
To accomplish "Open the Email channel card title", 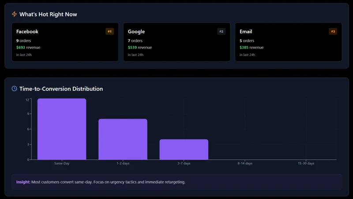I will (x=246, y=31).
